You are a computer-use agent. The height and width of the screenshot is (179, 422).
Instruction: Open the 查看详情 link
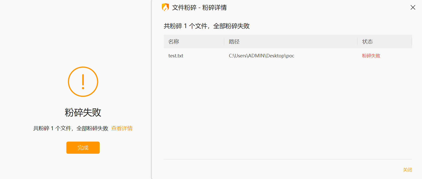pos(122,128)
